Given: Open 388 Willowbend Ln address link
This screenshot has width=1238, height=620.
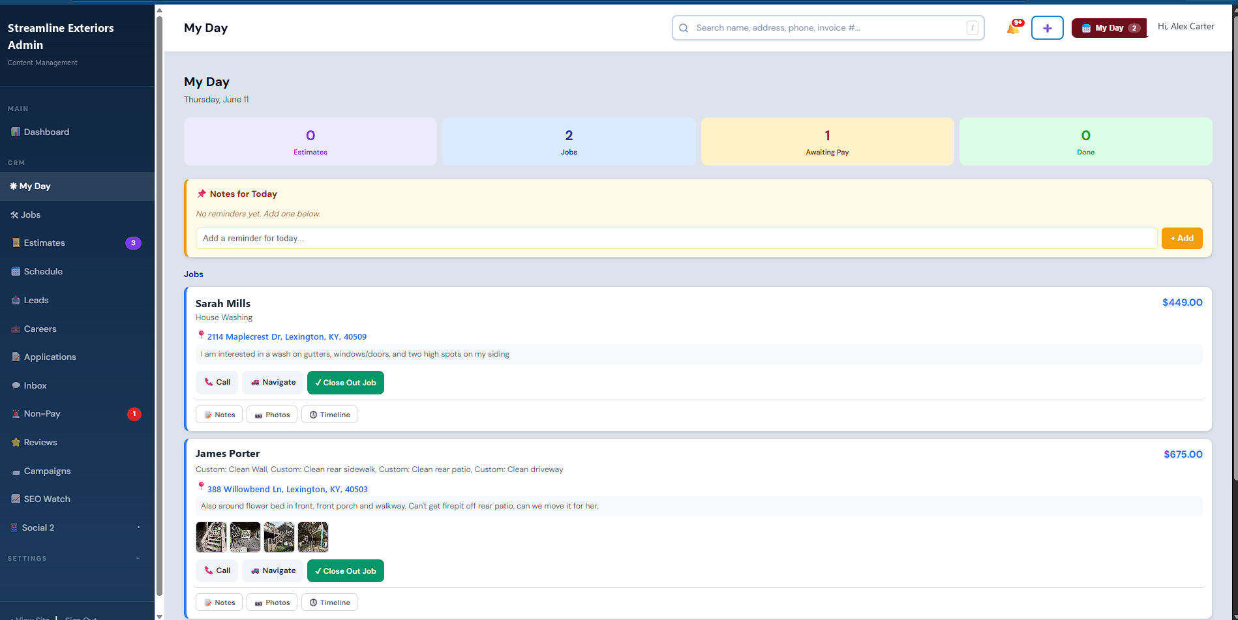Looking at the screenshot, I should (x=288, y=490).
